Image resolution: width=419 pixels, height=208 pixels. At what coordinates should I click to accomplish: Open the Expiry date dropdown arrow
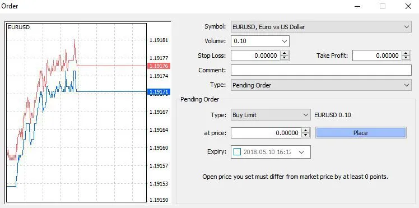(x=301, y=152)
